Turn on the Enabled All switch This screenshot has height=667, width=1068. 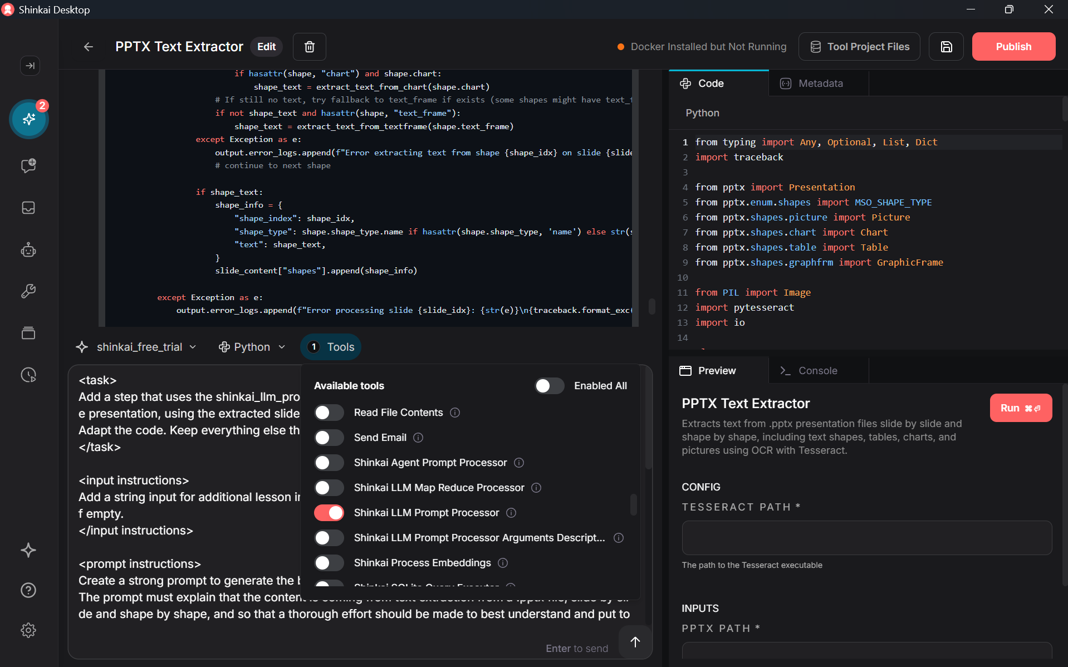click(x=549, y=385)
